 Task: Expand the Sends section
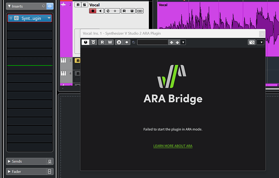click(9, 161)
